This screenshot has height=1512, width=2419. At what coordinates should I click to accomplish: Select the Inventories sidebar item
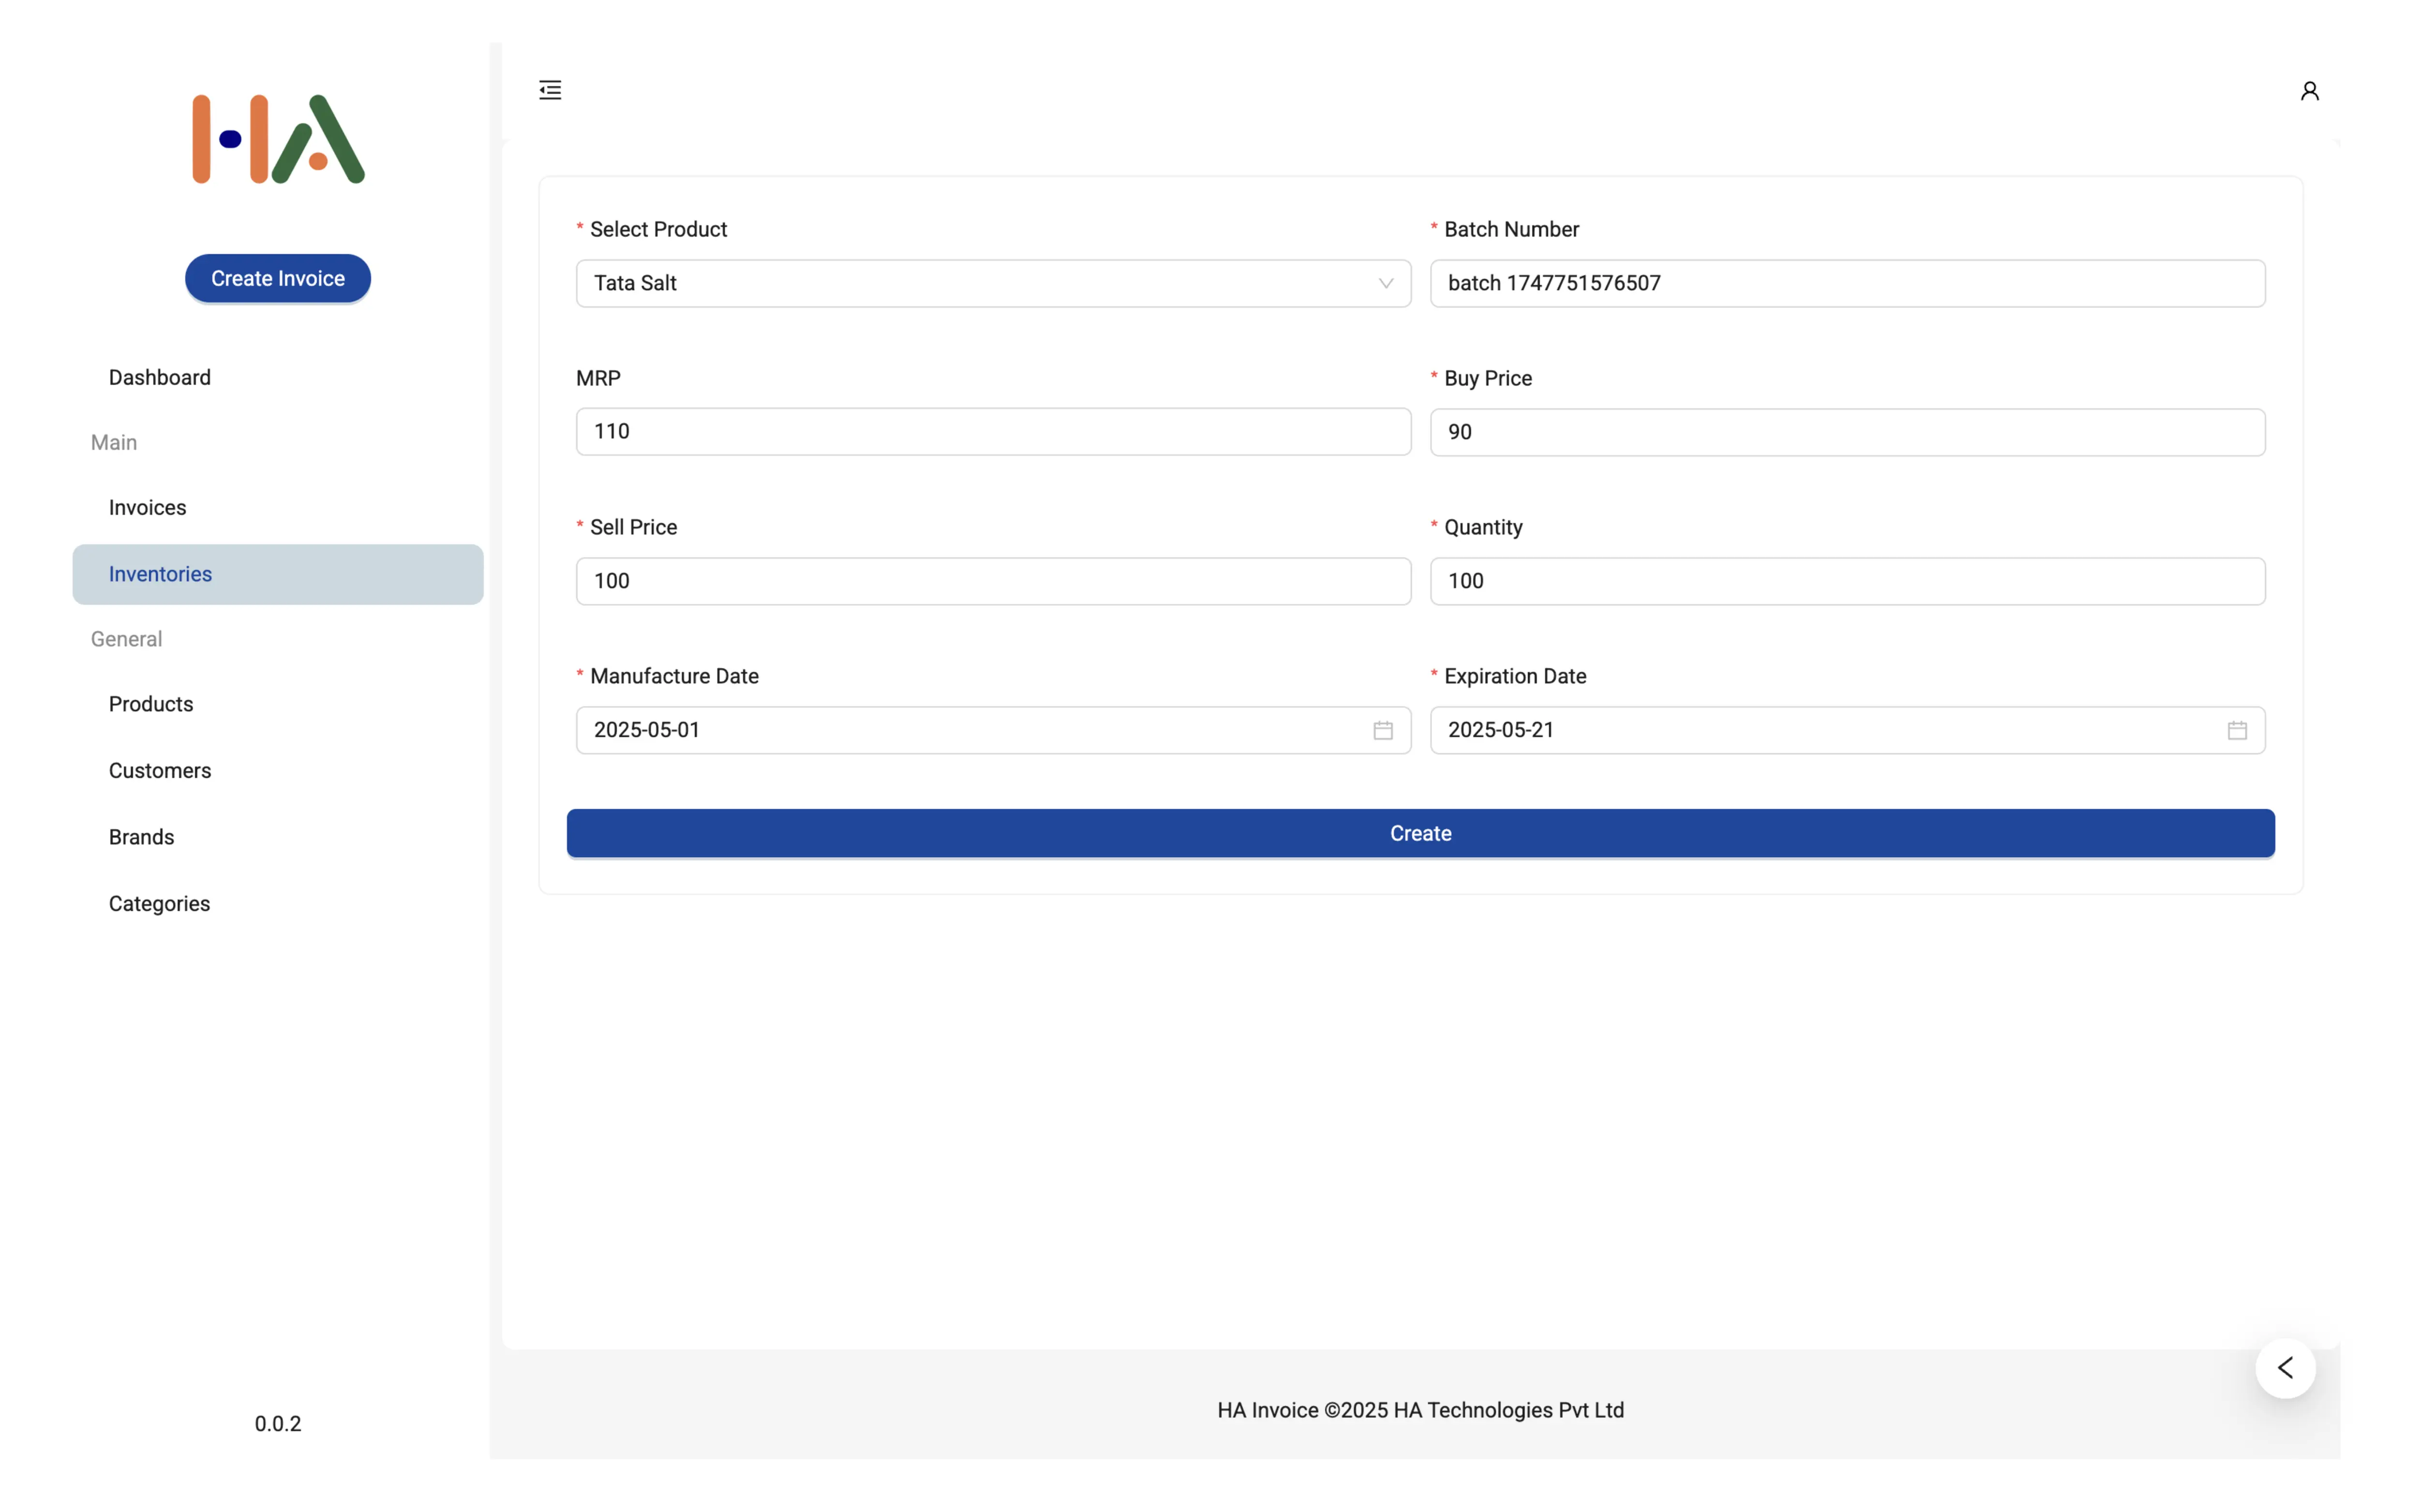pos(160,574)
